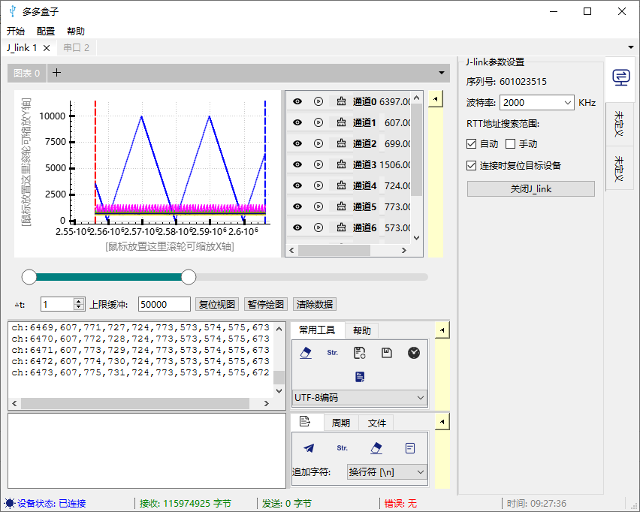
Task: Add a new chart with the plus icon
Action: [x=57, y=73]
